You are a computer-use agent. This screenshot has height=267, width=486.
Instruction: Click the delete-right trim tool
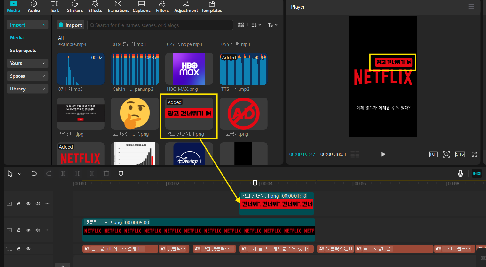(x=92, y=174)
